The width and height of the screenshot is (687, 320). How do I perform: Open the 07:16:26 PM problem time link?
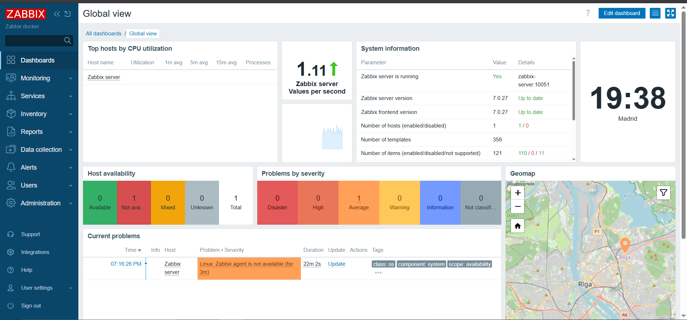126,264
